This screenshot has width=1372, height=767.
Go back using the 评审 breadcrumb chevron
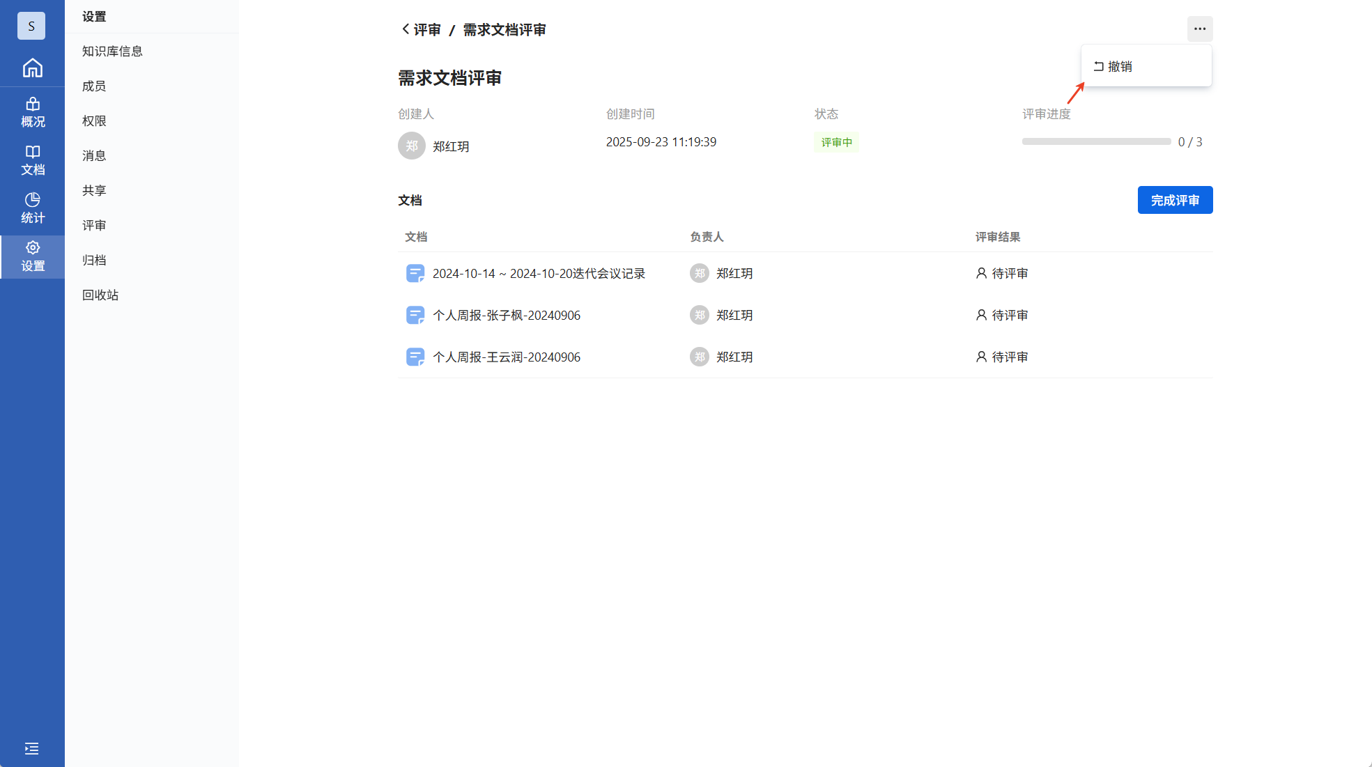[406, 29]
